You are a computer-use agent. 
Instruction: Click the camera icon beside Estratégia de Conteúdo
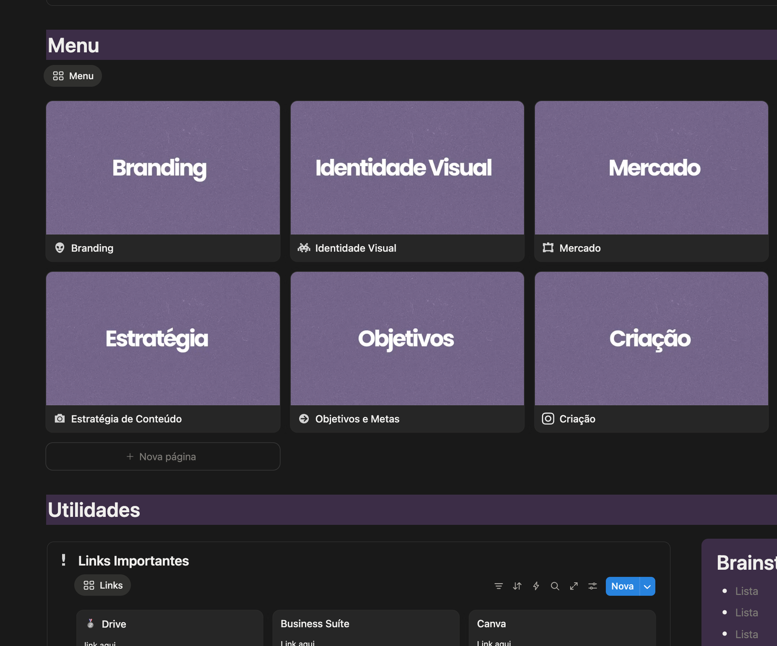pyautogui.click(x=60, y=419)
